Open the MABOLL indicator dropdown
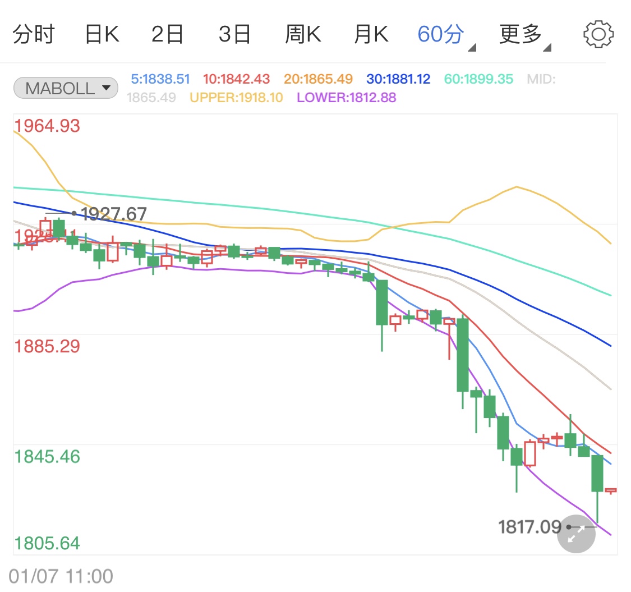The width and height of the screenshot is (631, 592). click(66, 88)
